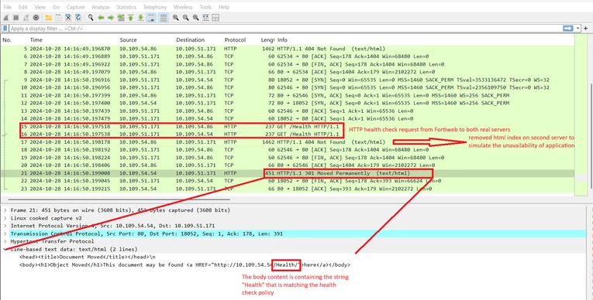Toggle auto scroll during live capture
This screenshot has height=300, width=593.
click(151, 17)
